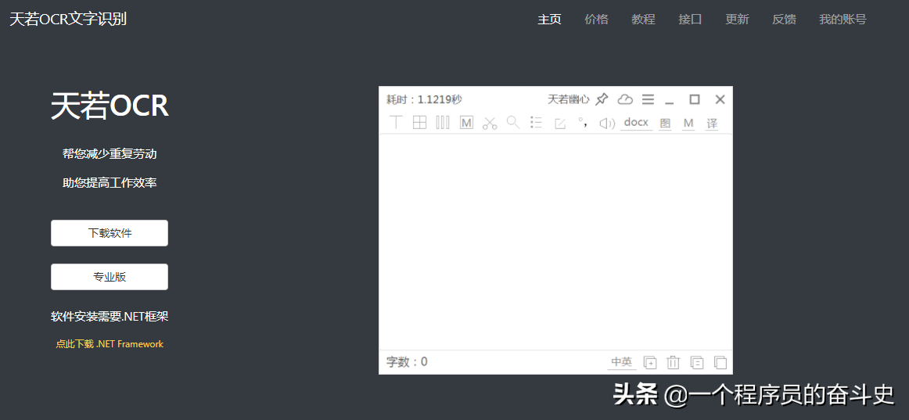Select the vertical columns icon
This screenshot has width=909, height=420.
[x=443, y=122]
